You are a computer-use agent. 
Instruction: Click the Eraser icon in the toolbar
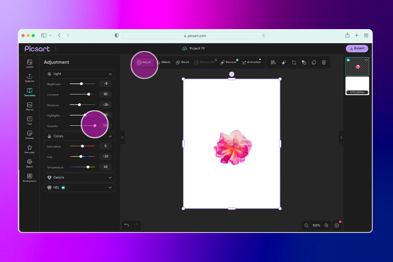[x=284, y=62]
